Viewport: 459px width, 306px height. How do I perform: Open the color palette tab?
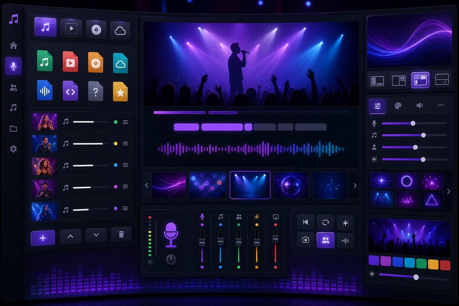pyautogui.click(x=398, y=106)
